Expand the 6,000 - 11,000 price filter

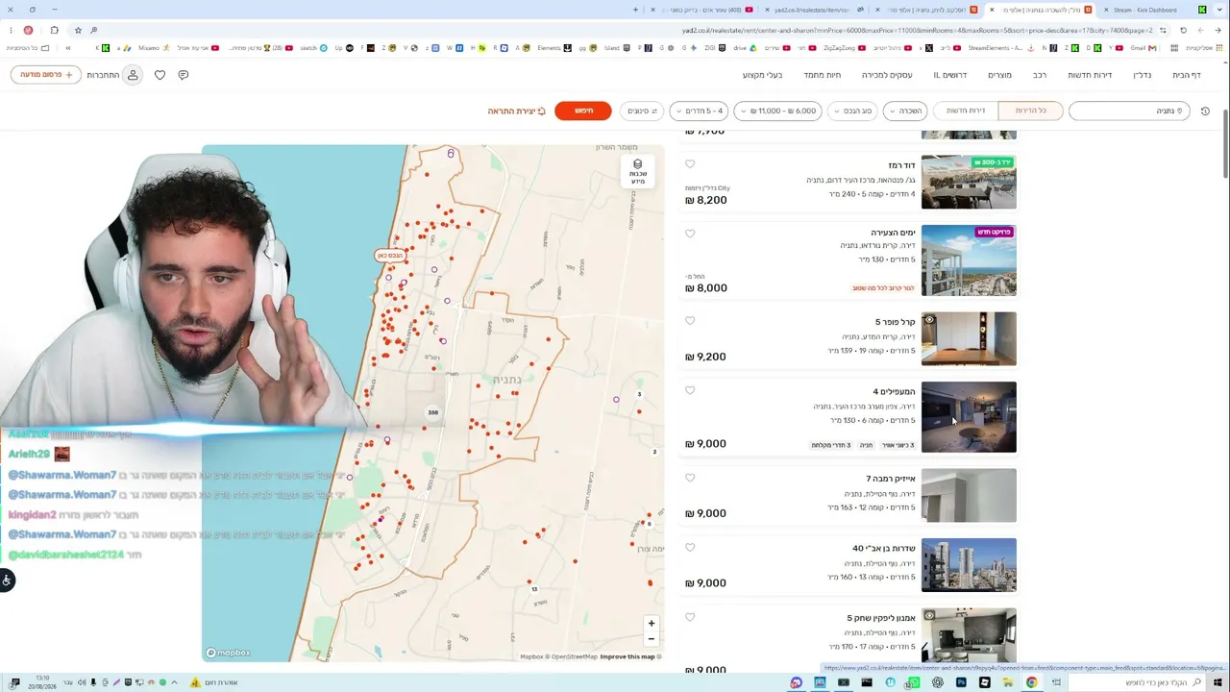pyautogui.click(x=777, y=111)
